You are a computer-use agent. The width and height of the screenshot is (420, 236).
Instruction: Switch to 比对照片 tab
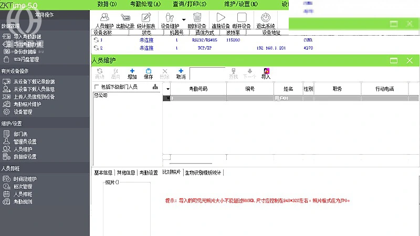pyautogui.click(x=172, y=172)
